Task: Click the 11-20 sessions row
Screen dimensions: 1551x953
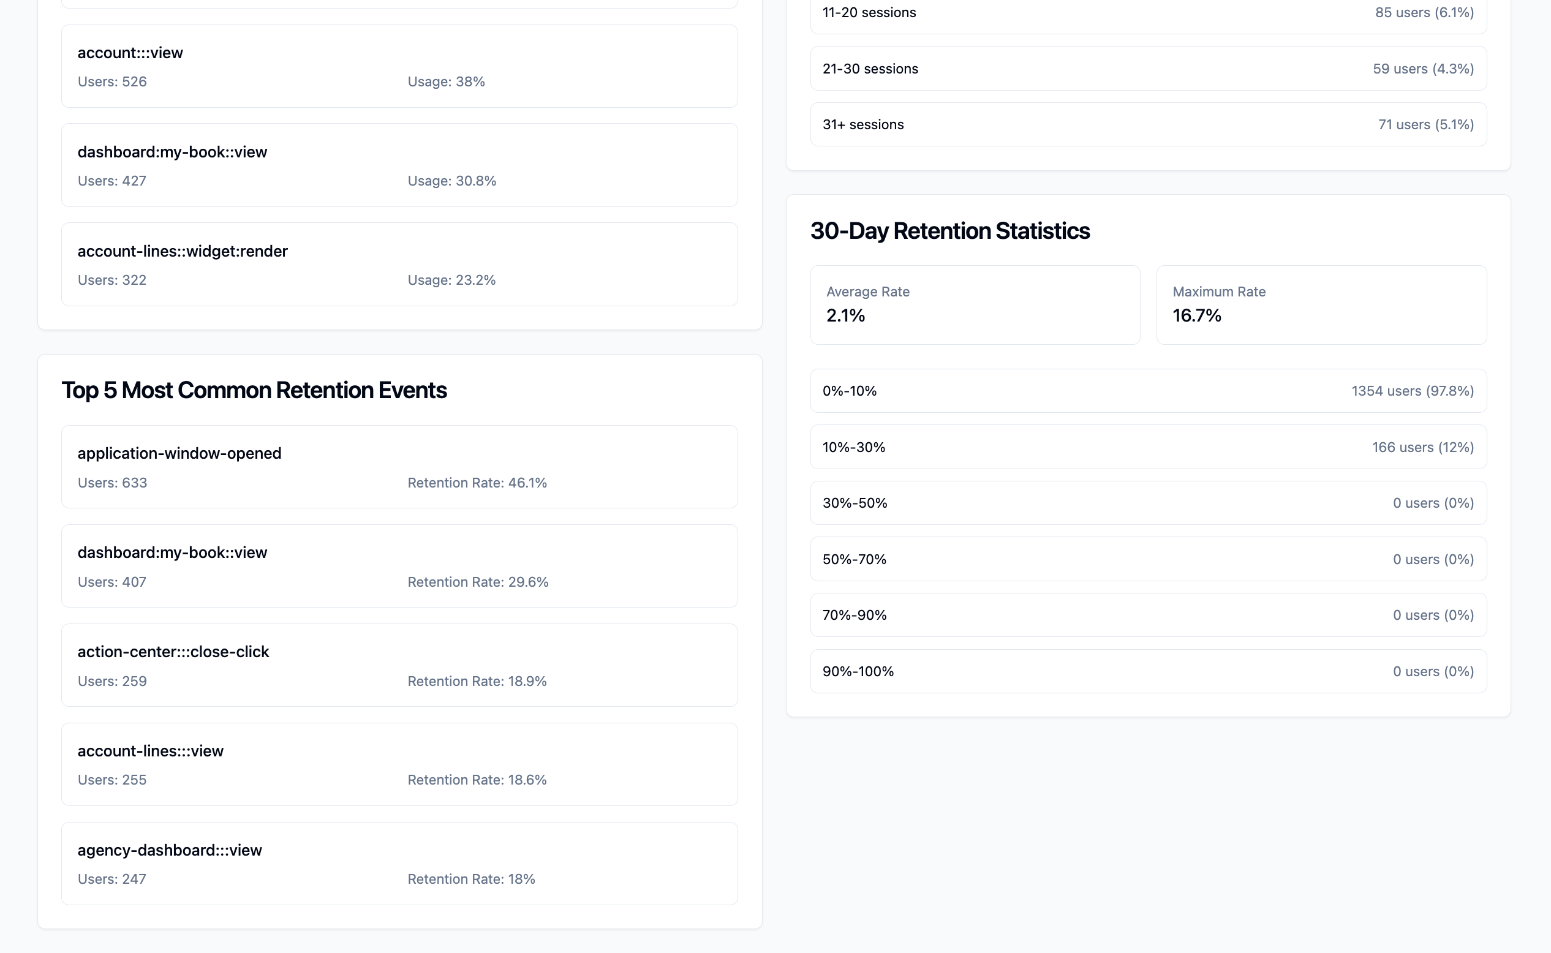Action: click(1148, 14)
